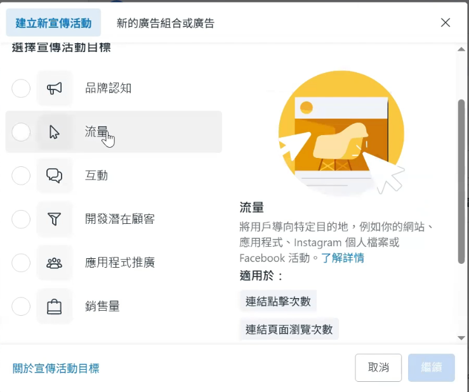Click the megaphone icon for 品牌認知
469x392 pixels.
pos(55,88)
